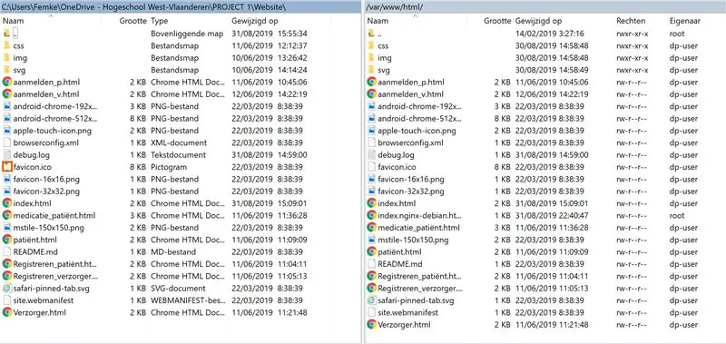Select local file Registreren_patiënt
Viewport: 726px width, 344px height.
pos(56,264)
